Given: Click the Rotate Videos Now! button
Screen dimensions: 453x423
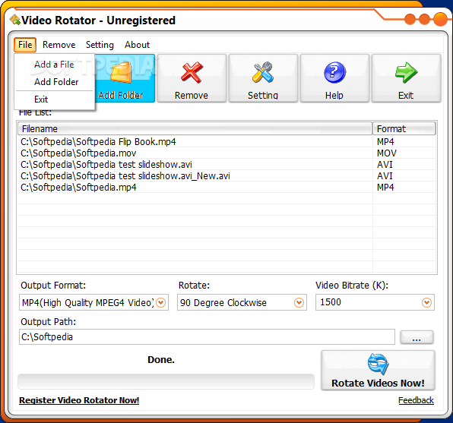Looking at the screenshot, I should (x=378, y=371).
